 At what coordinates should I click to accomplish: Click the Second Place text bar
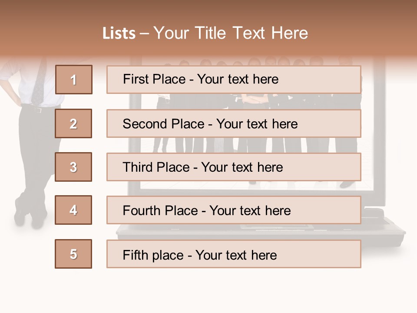[x=234, y=124]
